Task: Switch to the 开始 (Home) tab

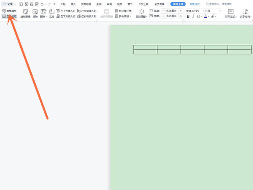Action: click(x=63, y=4)
